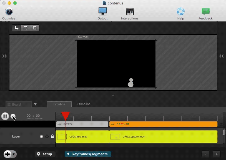This screenshot has width=226, height=160.
Task: Expand the left side panel
Action: click(x=4, y=56)
